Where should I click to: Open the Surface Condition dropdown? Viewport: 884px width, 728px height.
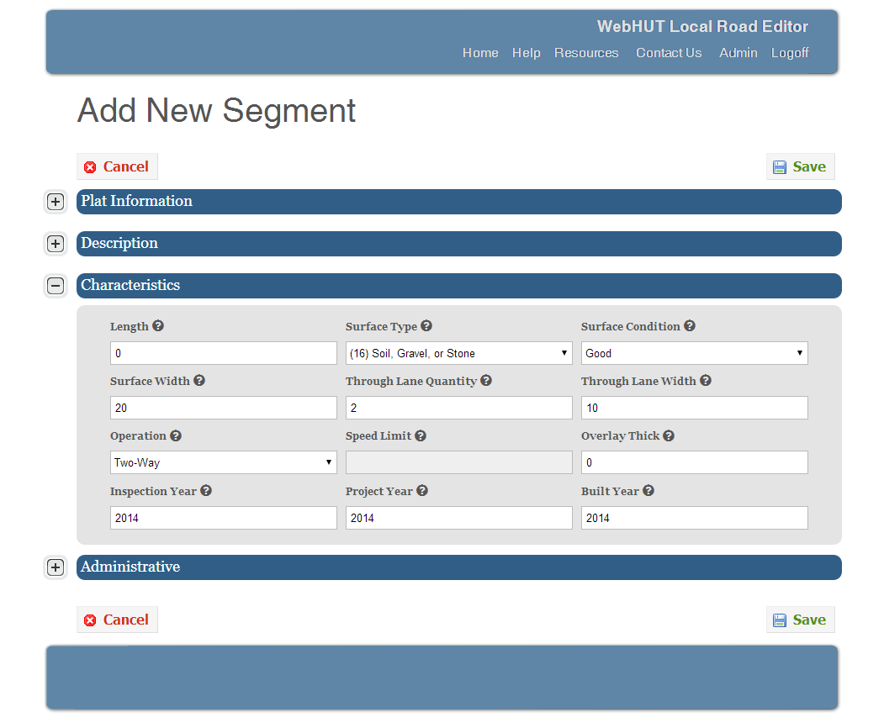click(x=695, y=353)
